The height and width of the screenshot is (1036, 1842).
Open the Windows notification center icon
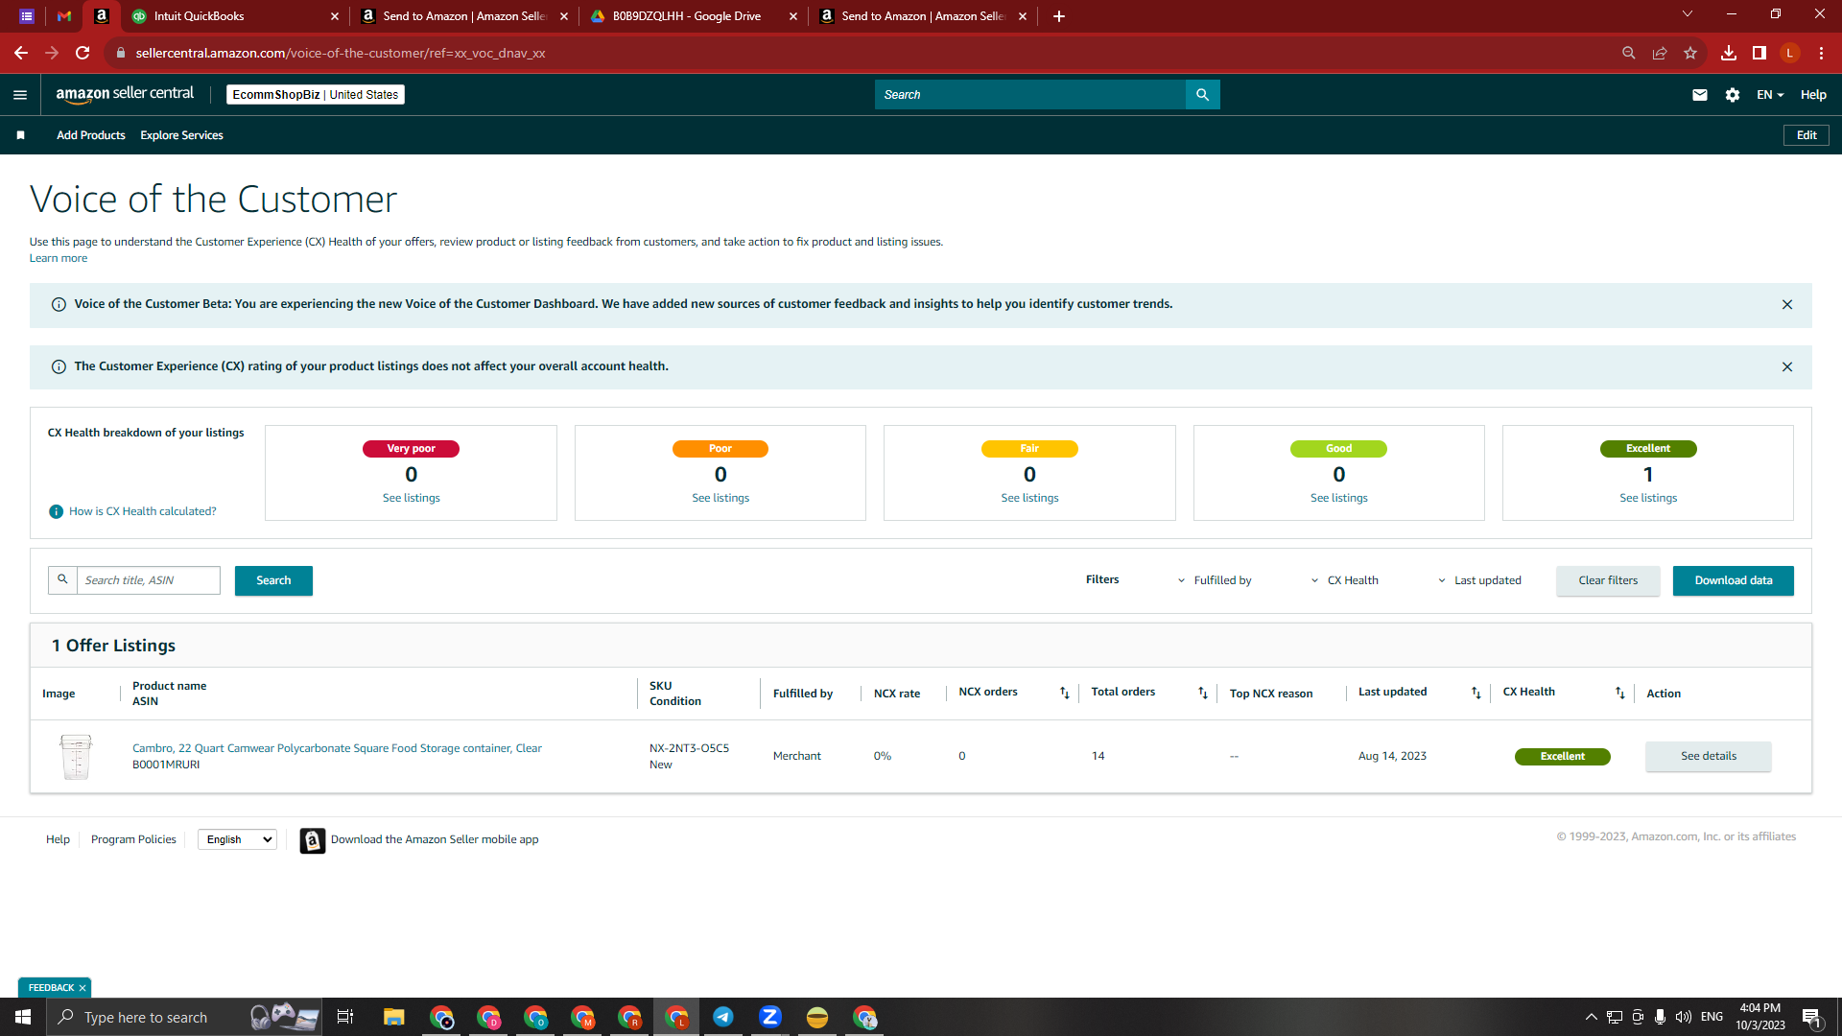pyautogui.click(x=1811, y=1018)
